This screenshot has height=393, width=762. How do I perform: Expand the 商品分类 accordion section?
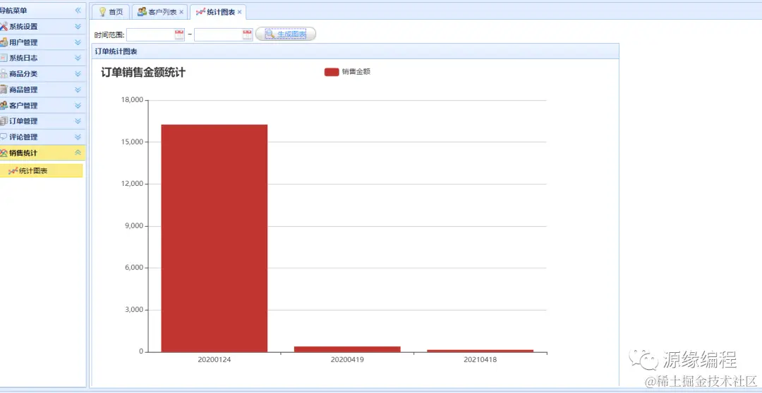pos(78,74)
